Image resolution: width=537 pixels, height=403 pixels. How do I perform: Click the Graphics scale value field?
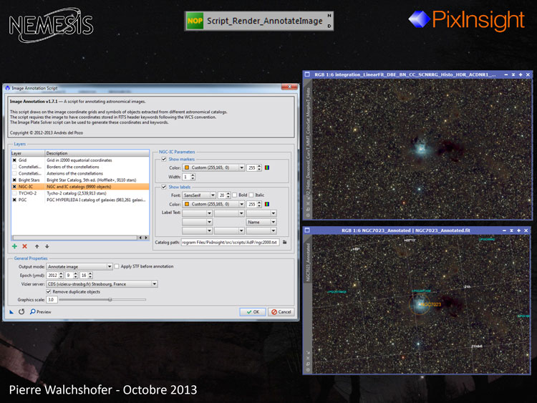[52, 300]
